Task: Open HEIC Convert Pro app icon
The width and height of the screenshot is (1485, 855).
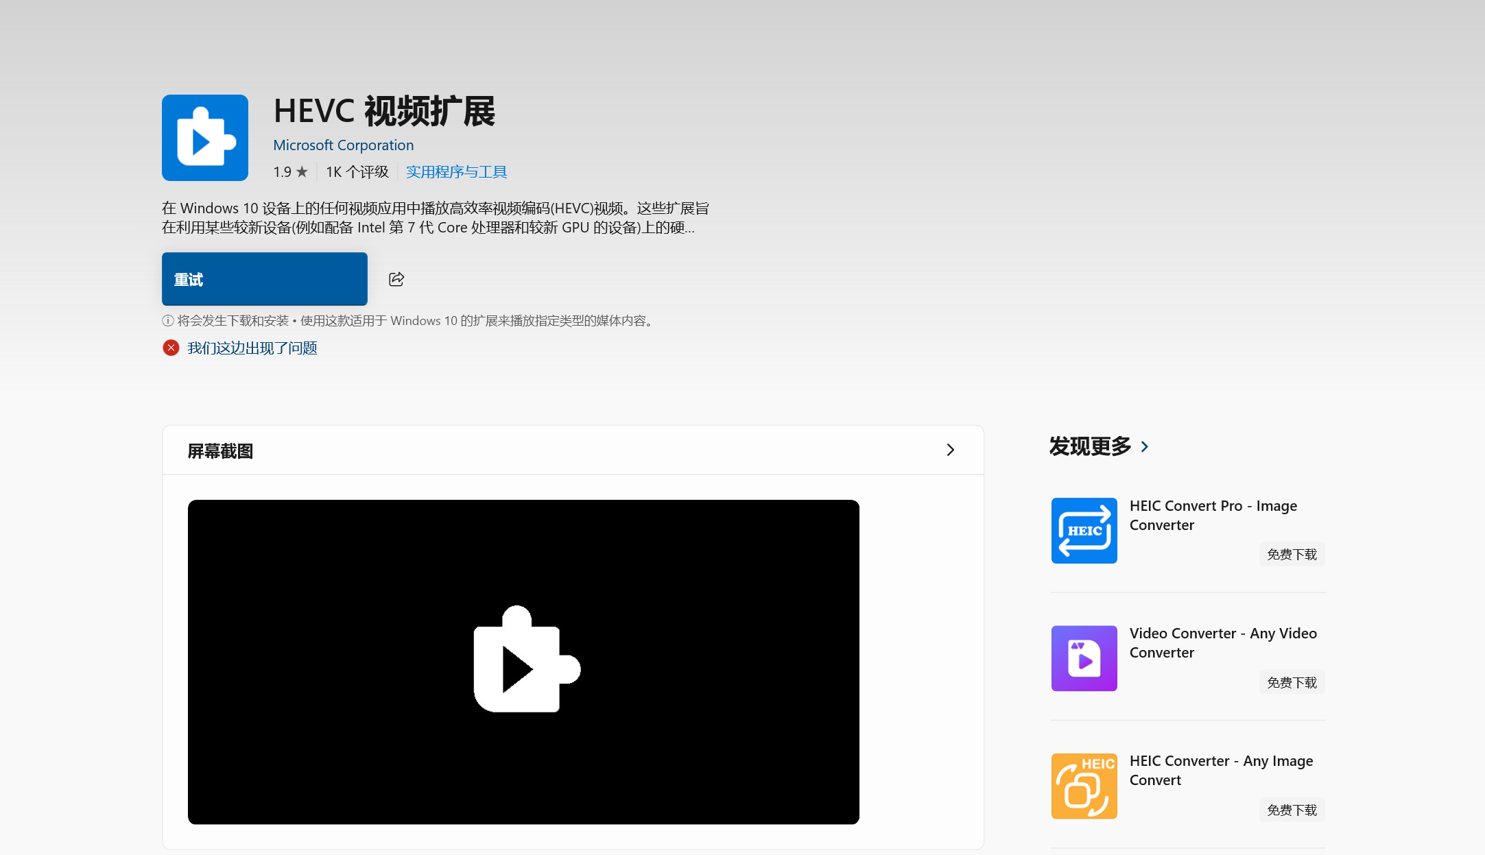Action: [x=1084, y=531]
